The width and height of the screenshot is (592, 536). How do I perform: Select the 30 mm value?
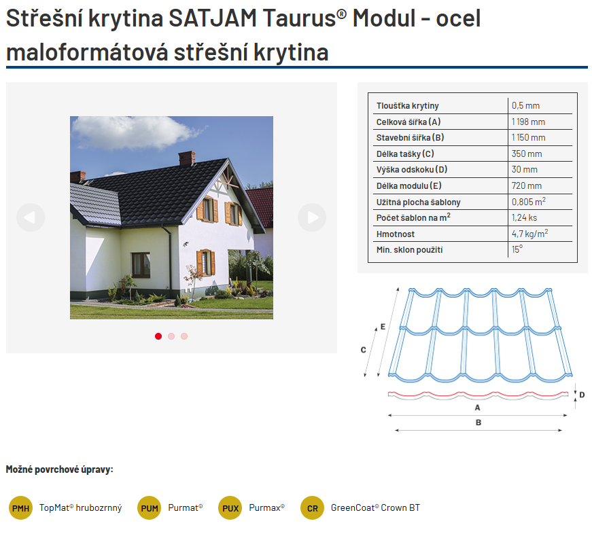[525, 170]
